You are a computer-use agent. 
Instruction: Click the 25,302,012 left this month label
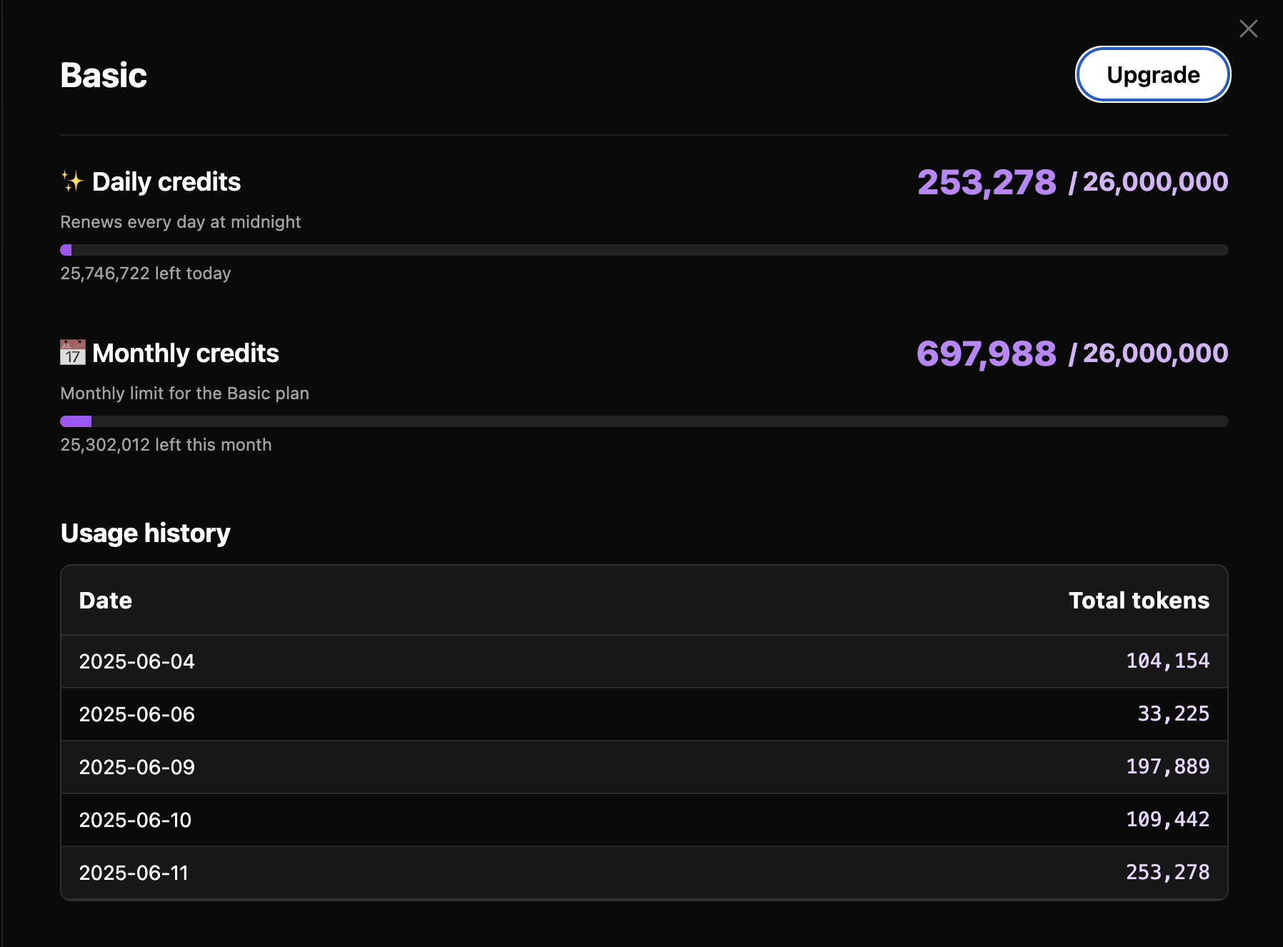(166, 444)
